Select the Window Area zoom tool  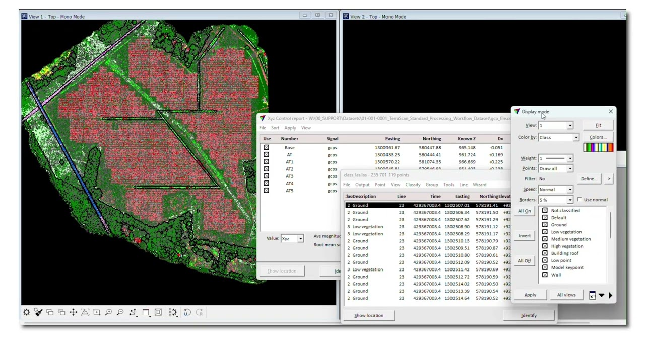[x=97, y=312]
